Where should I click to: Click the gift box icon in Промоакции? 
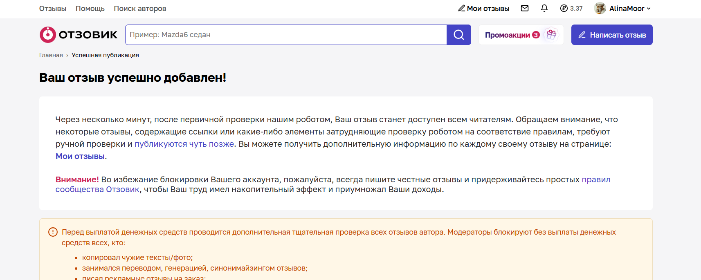(551, 35)
